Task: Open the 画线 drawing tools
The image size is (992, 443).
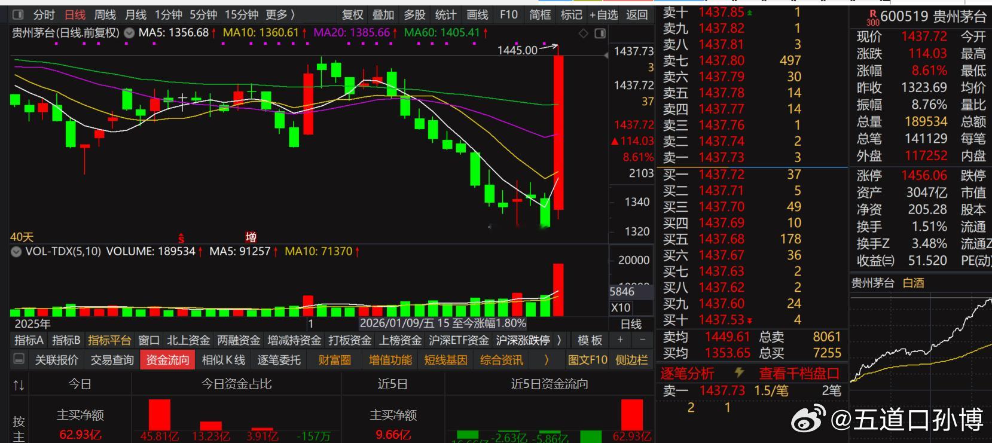Action: click(477, 14)
